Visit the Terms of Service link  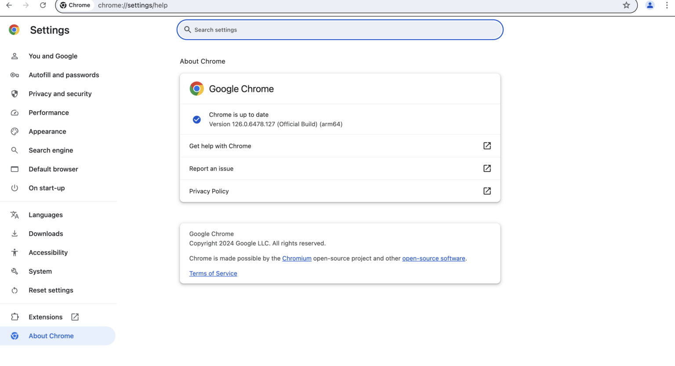coord(213,273)
